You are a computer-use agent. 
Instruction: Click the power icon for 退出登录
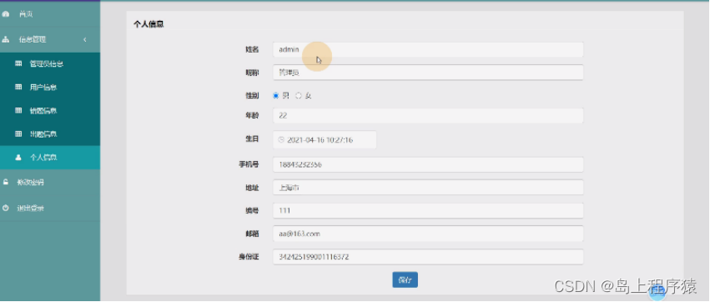click(6, 209)
